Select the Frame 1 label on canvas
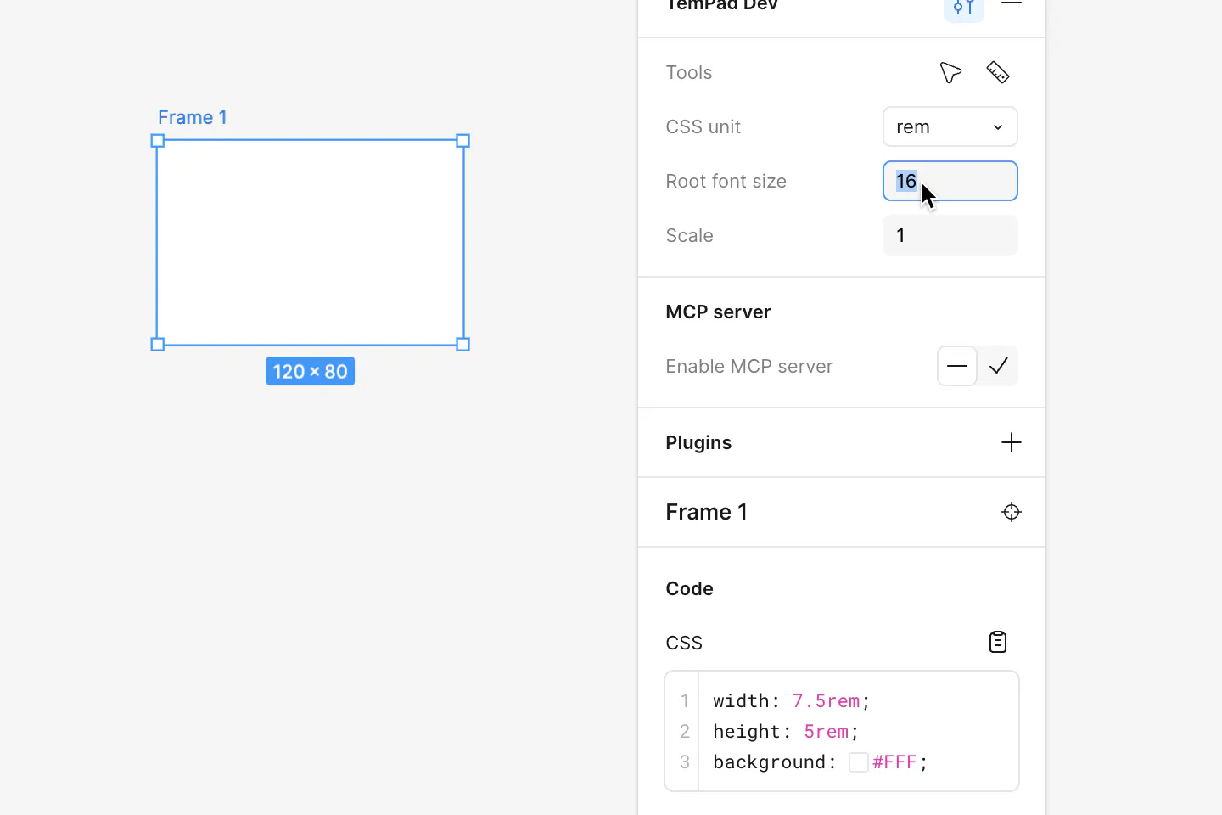Image resolution: width=1222 pixels, height=815 pixels. pyautogui.click(x=193, y=117)
